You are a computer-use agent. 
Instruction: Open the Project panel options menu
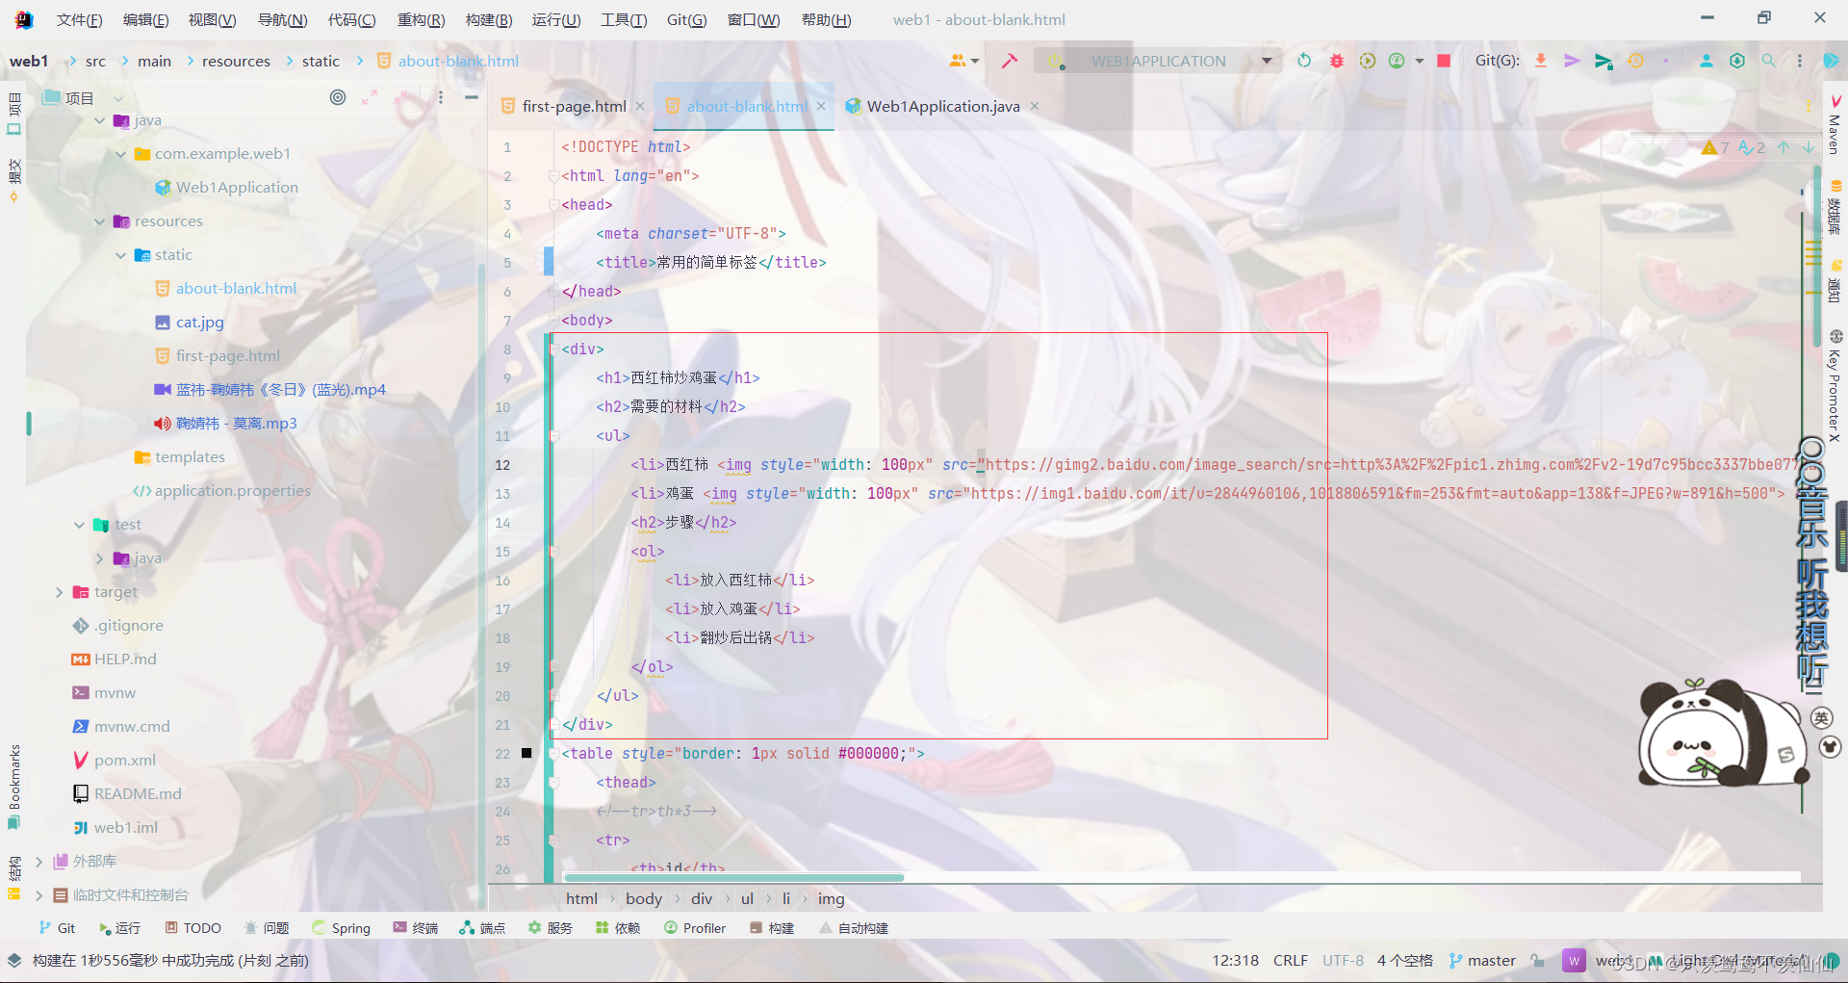441,97
